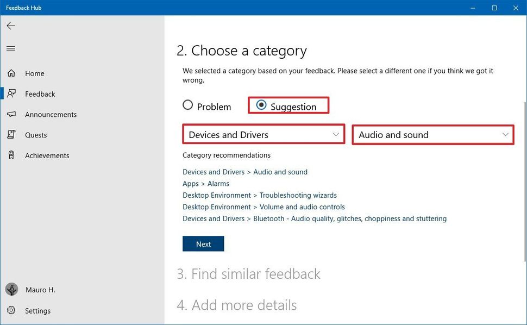Click the scrollbar on the right edge
The width and height of the screenshot is (527, 325).
524,136
